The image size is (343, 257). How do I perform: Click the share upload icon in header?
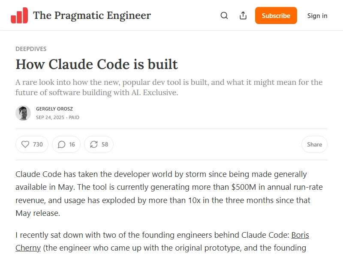click(x=243, y=16)
